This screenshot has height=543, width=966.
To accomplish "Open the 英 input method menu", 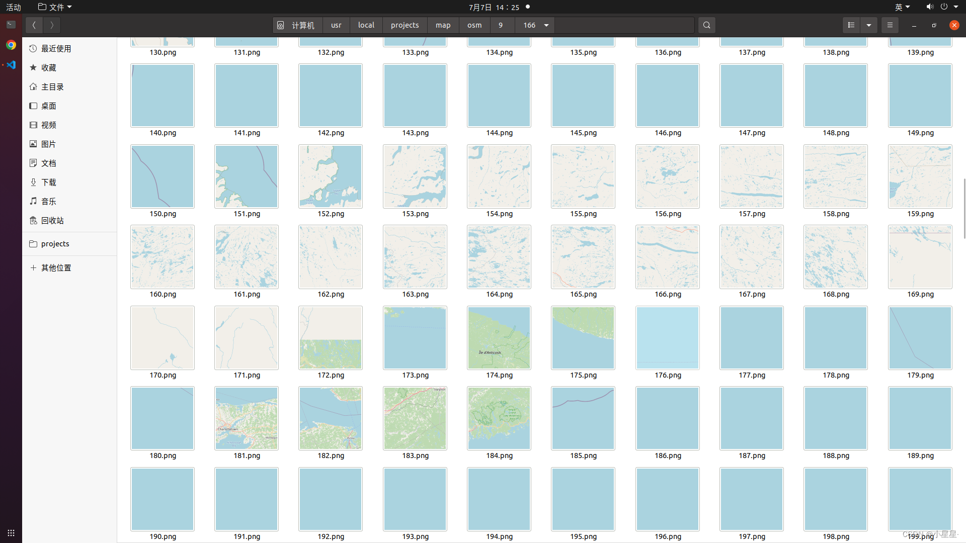I will (902, 7).
